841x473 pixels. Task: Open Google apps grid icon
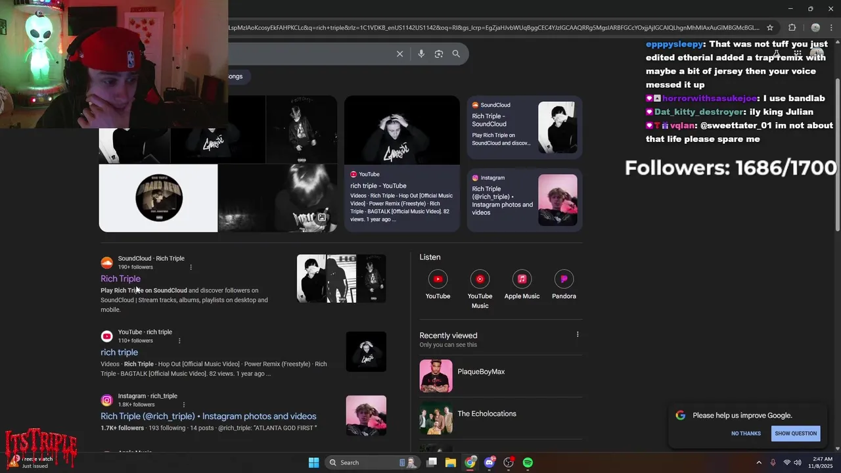tap(797, 54)
